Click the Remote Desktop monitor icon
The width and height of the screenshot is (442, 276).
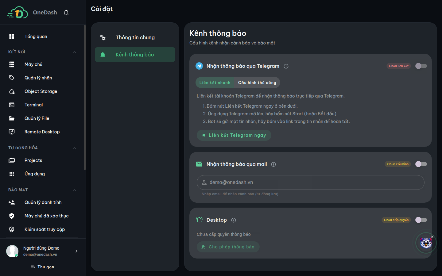12,132
